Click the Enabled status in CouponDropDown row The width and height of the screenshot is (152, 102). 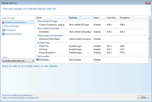coord(97,53)
